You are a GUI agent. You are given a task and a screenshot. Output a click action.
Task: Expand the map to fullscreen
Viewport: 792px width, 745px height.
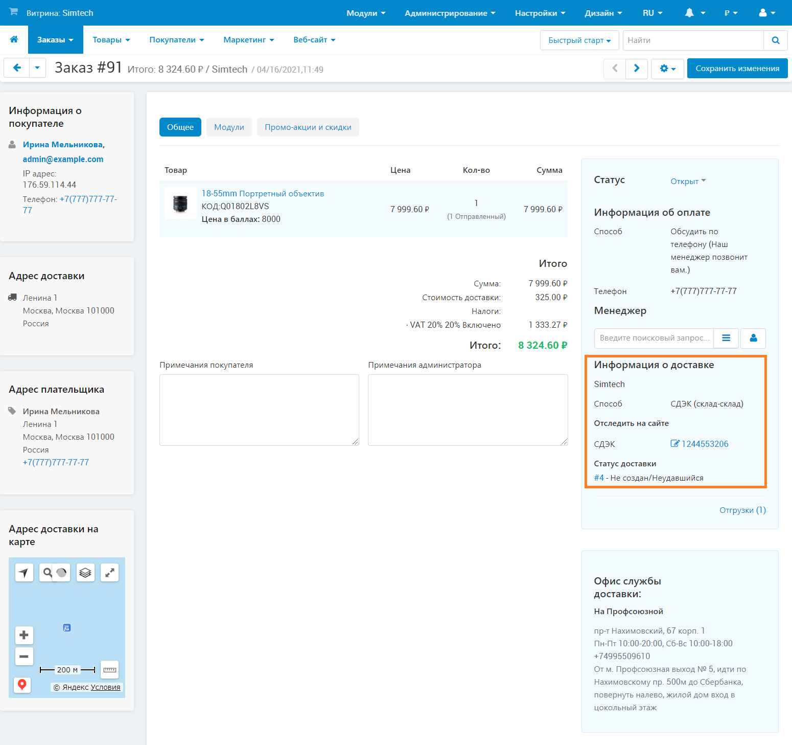click(x=109, y=573)
